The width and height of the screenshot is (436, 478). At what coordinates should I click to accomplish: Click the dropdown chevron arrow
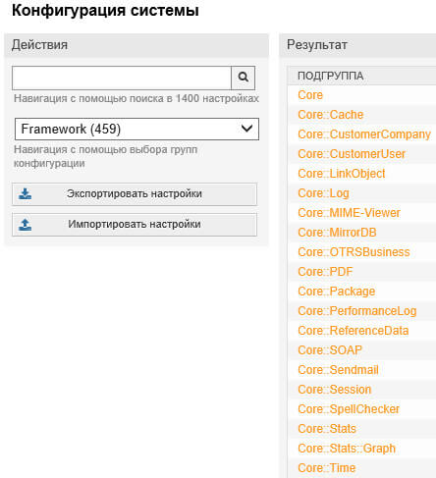point(246,129)
